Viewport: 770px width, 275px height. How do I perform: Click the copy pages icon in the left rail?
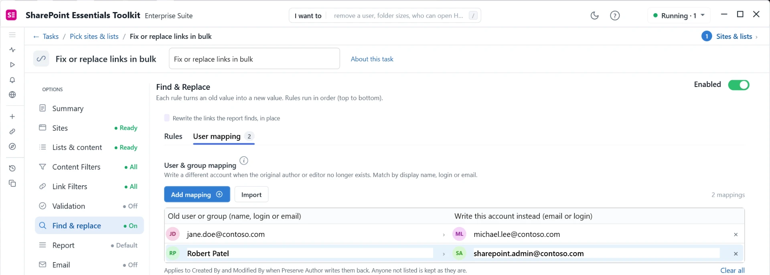pos(12,183)
